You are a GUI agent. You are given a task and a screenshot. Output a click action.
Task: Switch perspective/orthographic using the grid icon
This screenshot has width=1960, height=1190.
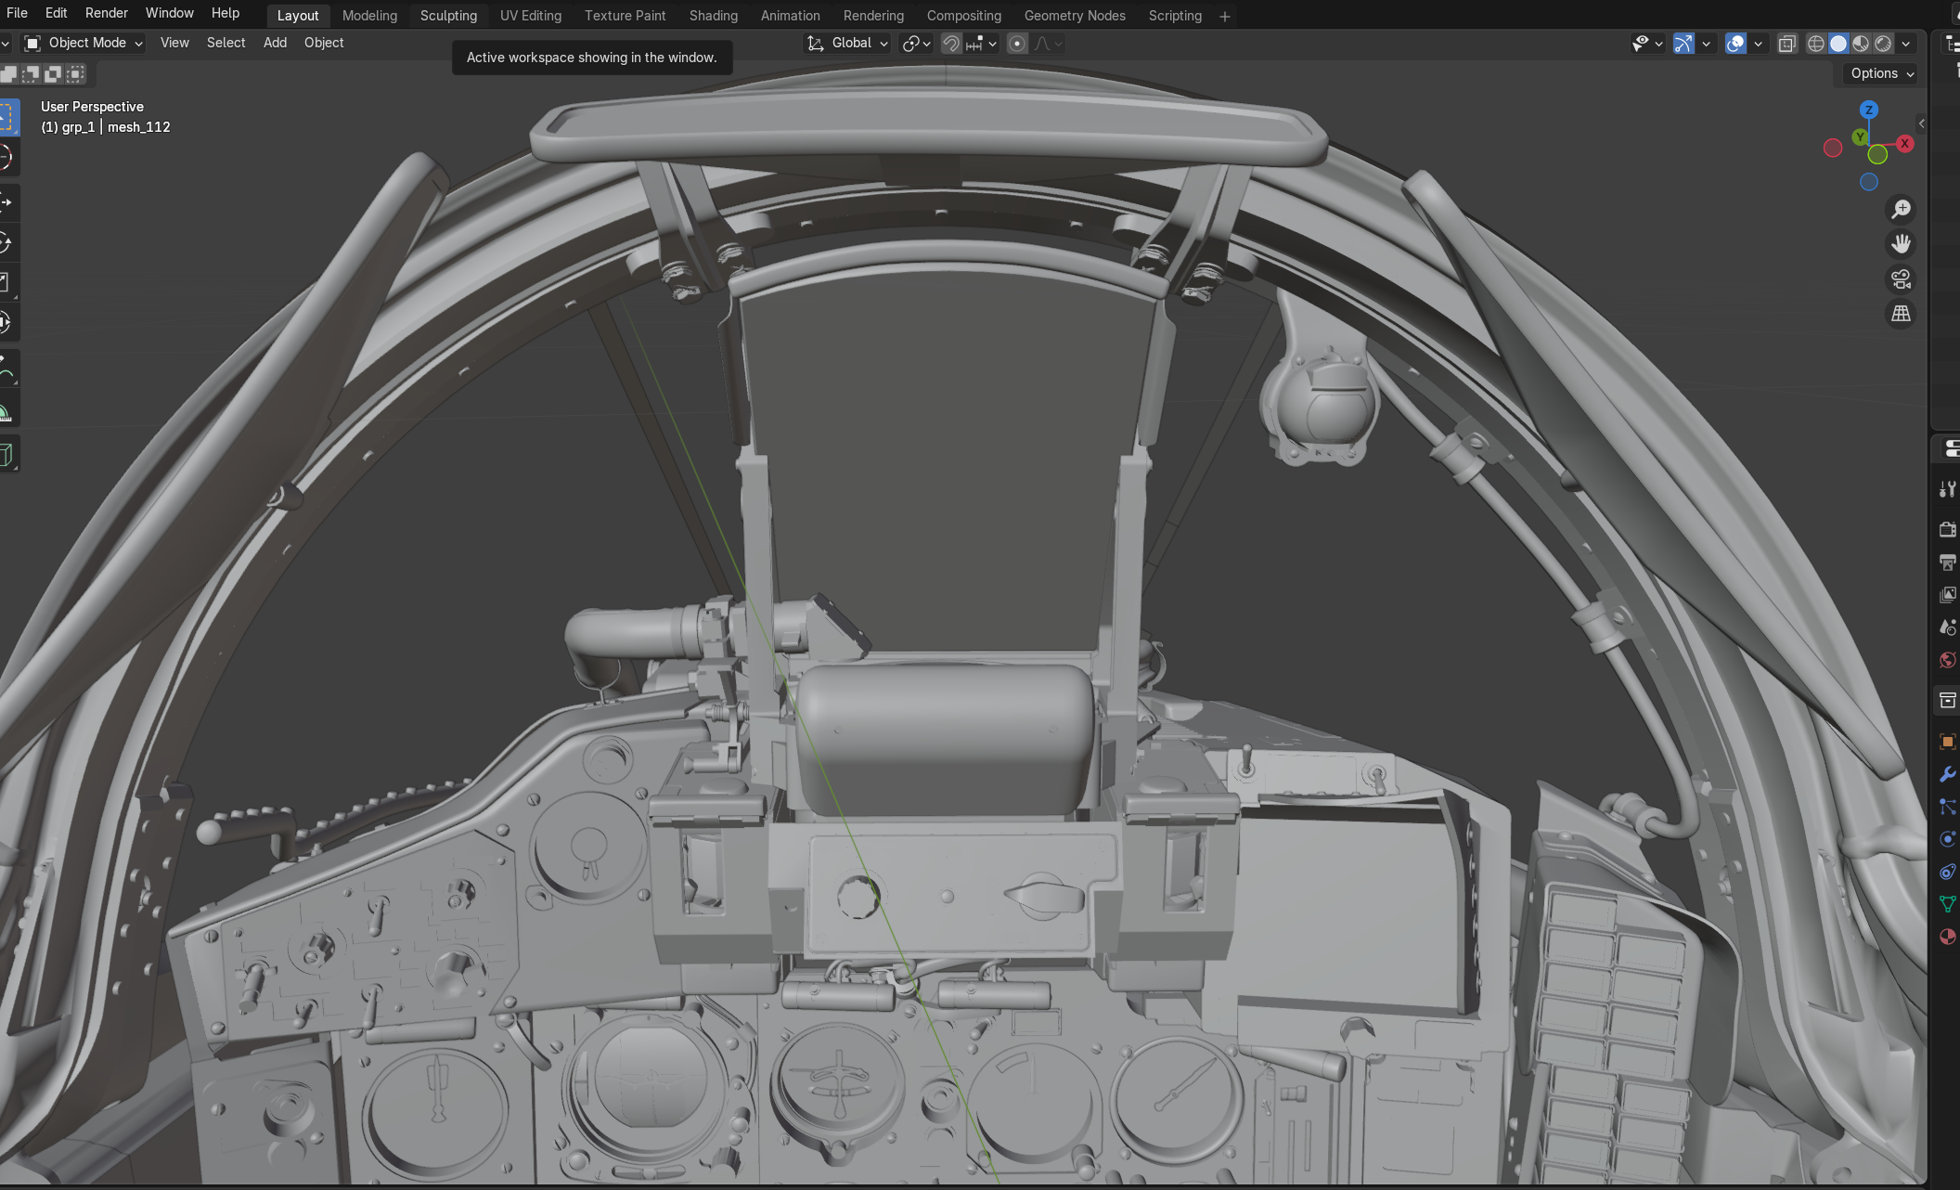point(1901,315)
